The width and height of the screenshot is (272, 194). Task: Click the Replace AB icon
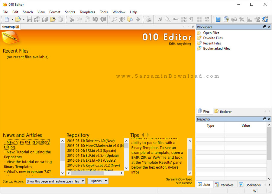pos(122,19)
